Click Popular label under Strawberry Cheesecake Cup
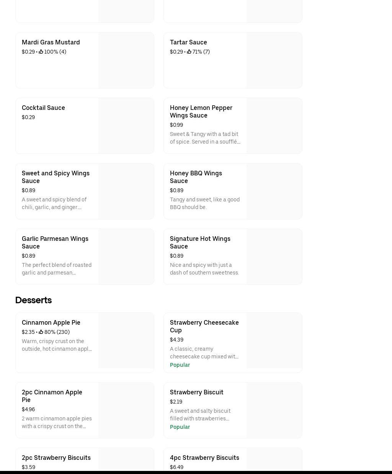The image size is (392, 474). 180,365
